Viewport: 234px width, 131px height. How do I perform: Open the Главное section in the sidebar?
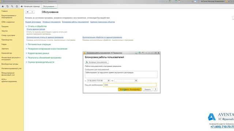[4, 11]
